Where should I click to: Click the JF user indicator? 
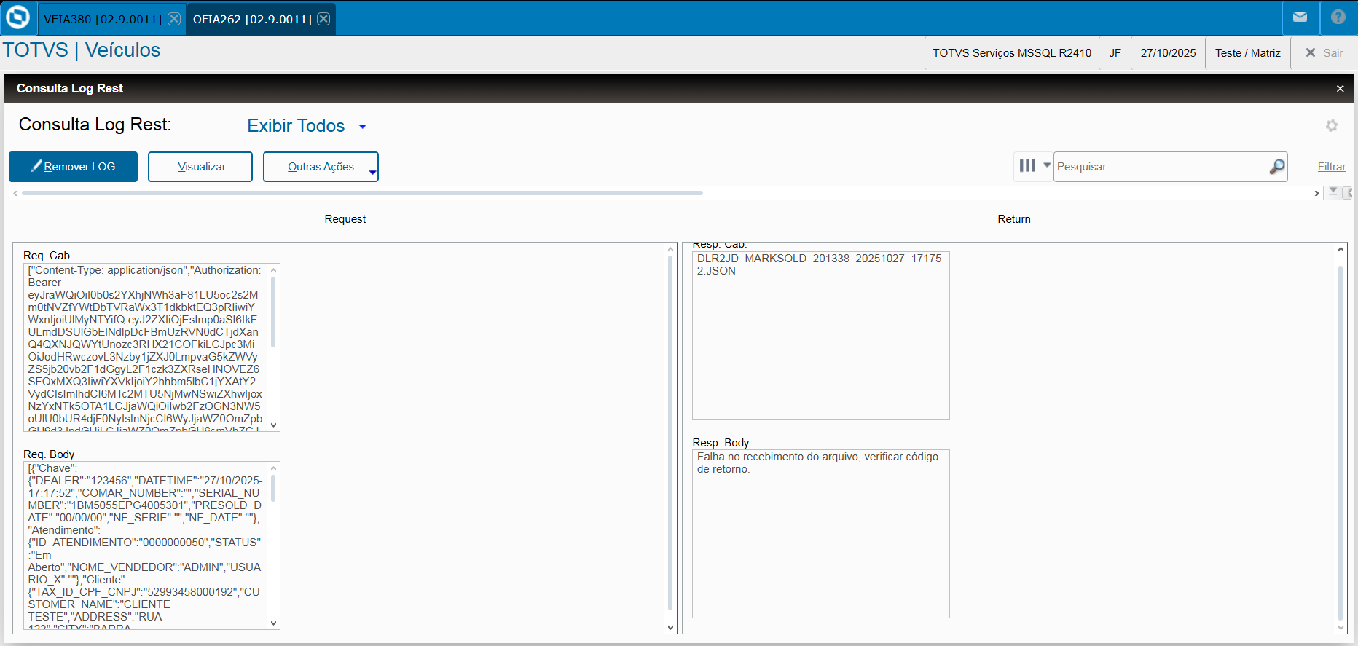[1115, 53]
